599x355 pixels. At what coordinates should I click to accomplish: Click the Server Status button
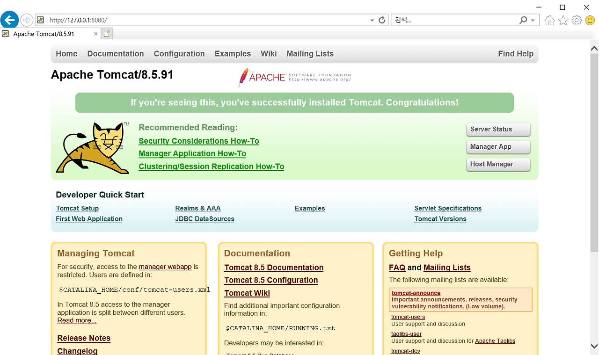(x=498, y=130)
